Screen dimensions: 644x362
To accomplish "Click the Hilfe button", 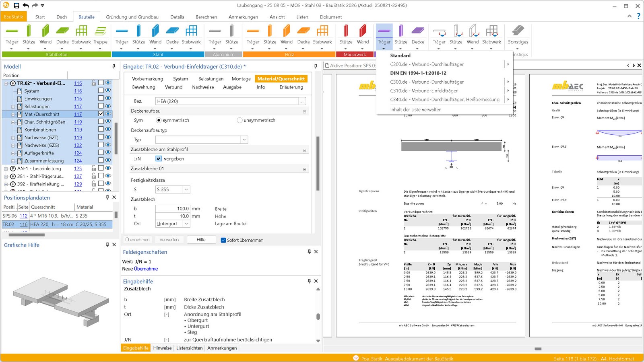I will [201, 240].
